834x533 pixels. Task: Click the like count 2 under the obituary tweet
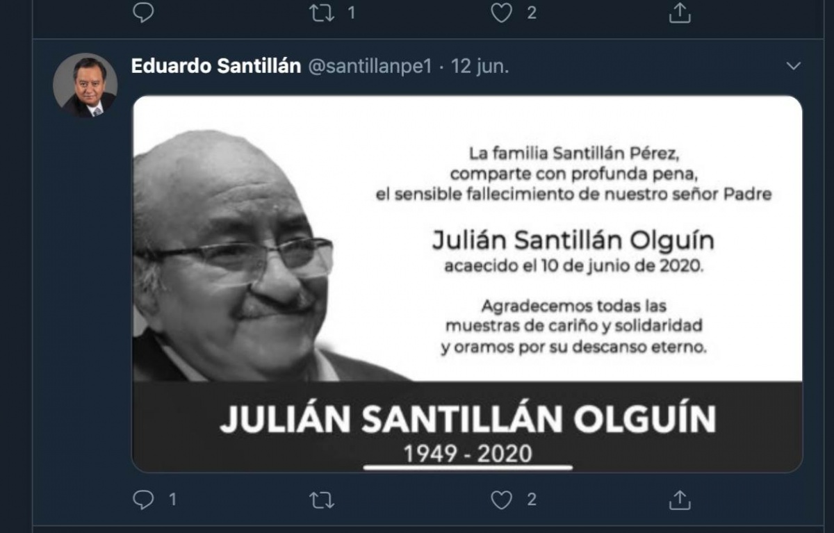coord(531,499)
